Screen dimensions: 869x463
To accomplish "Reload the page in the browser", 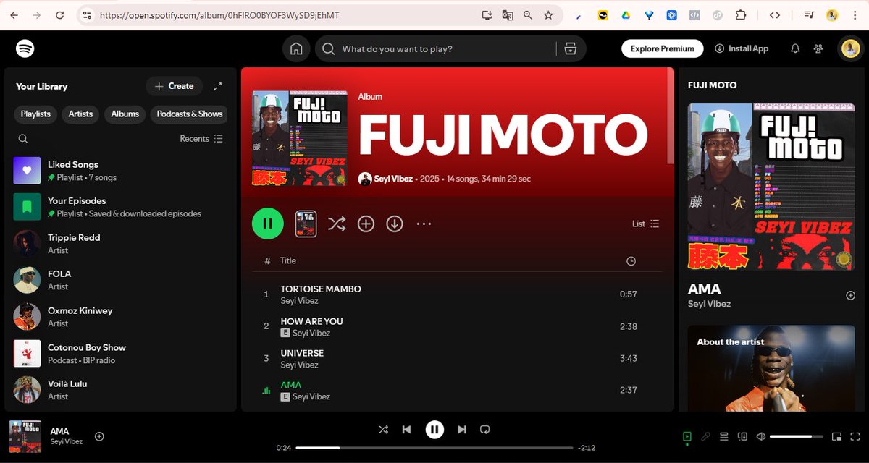I will (x=59, y=14).
